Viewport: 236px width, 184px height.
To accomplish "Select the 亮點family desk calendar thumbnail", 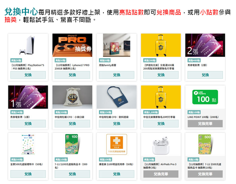I will [x=116, y=45].
